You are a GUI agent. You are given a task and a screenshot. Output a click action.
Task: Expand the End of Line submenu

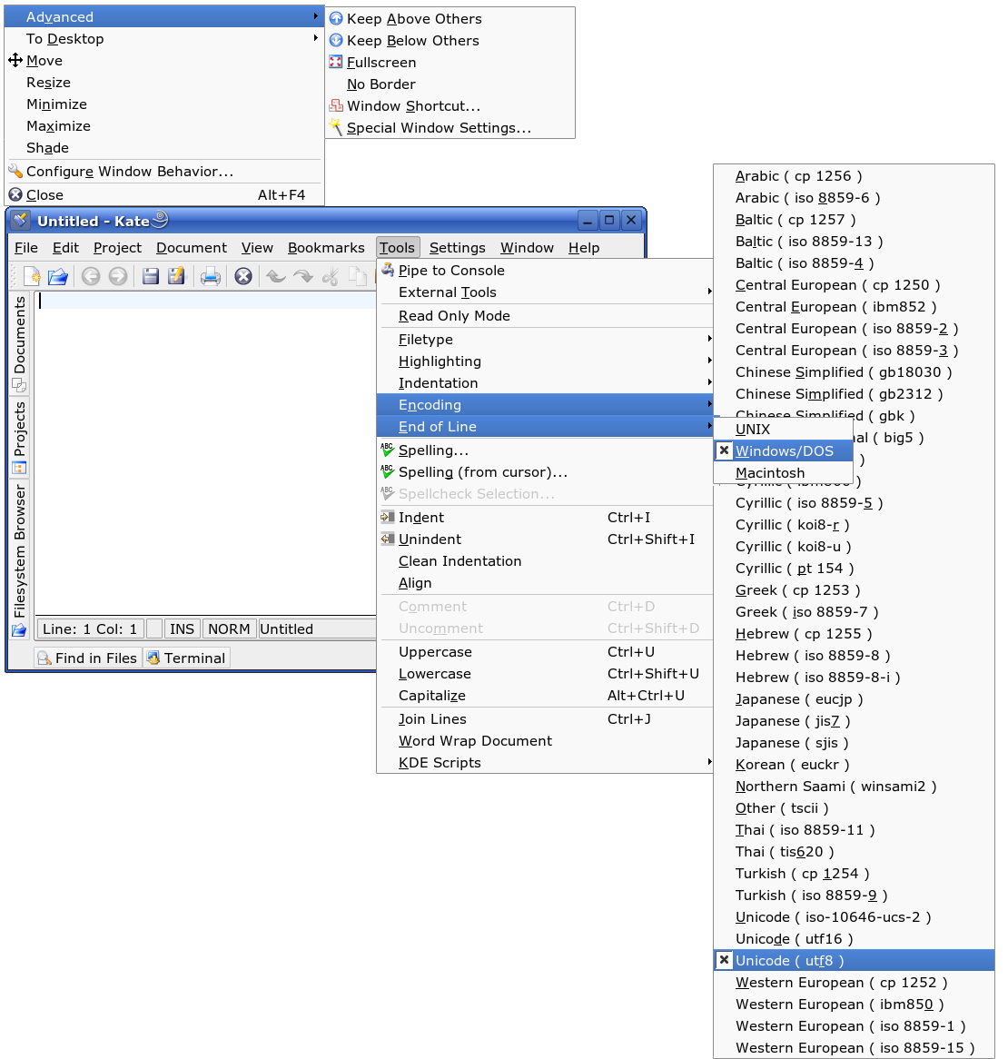pos(545,427)
